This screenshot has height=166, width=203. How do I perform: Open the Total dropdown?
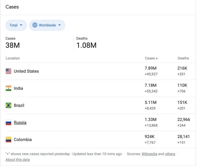(x=16, y=25)
